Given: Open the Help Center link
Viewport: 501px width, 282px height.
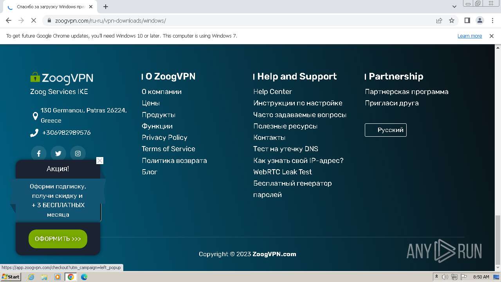Looking at the screenshot, I should (272, 92).
